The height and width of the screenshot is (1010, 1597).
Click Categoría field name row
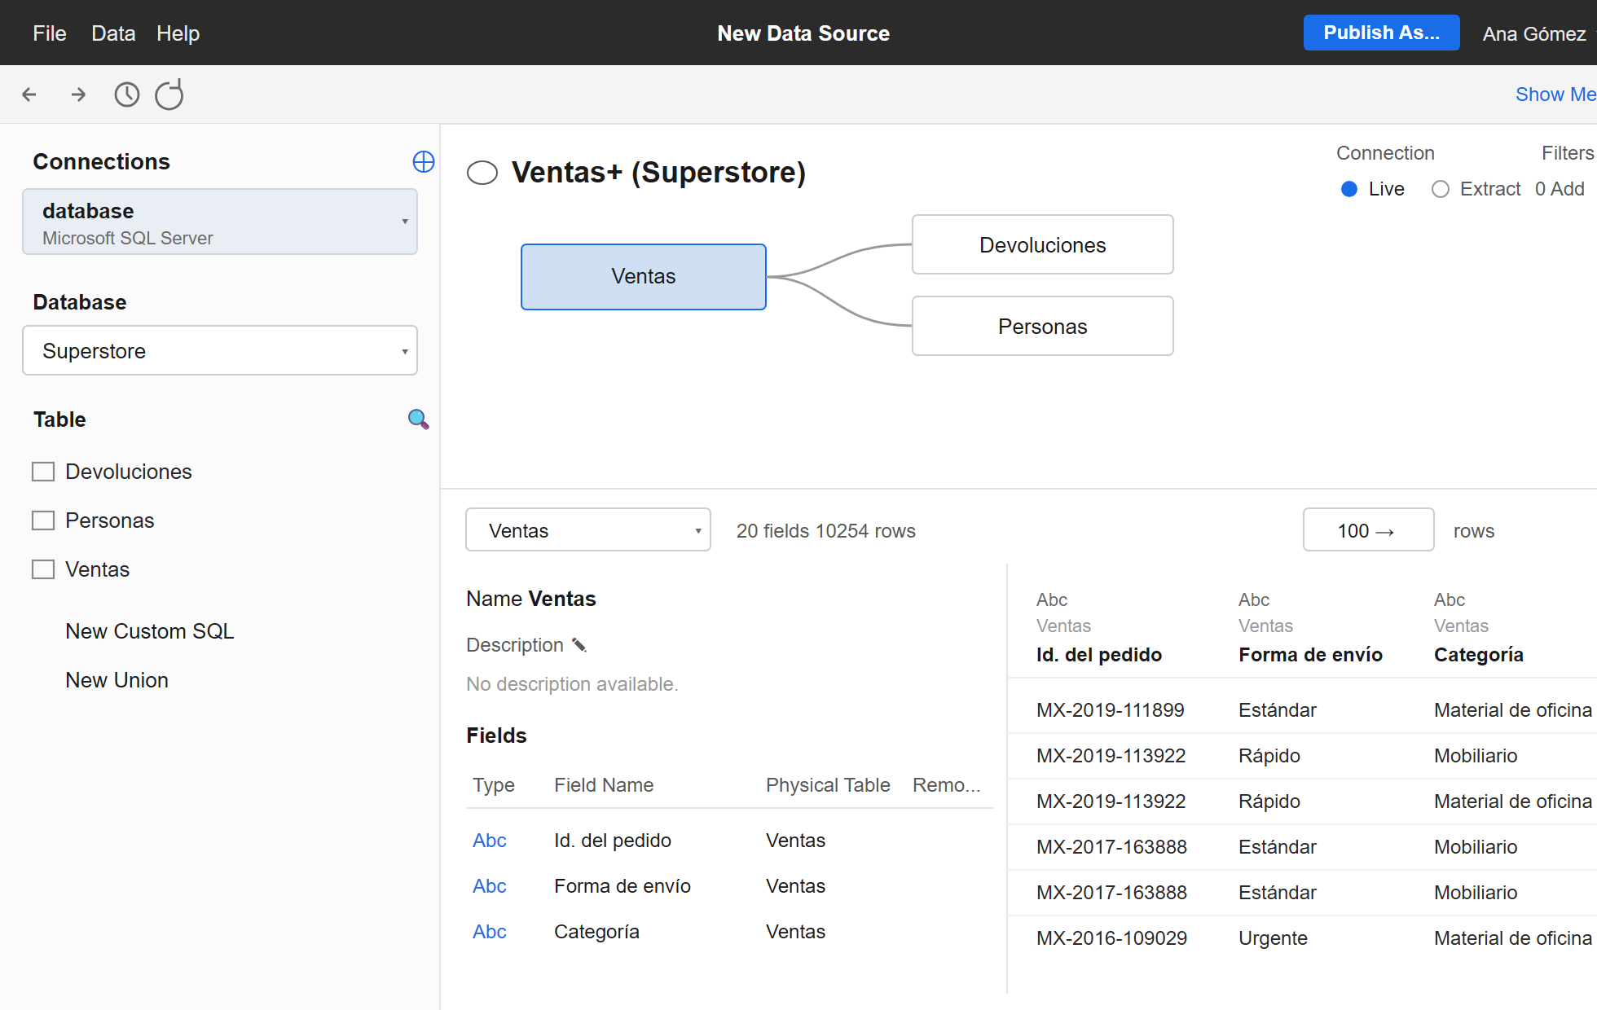click(x=596, y=932)
